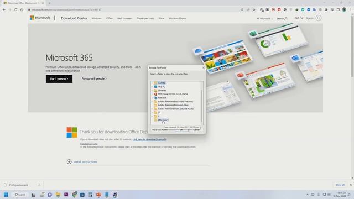The height and width of the screenshot is (199, 354).
Task: Expand the Install Instructions section
Action: pos(82,162)
